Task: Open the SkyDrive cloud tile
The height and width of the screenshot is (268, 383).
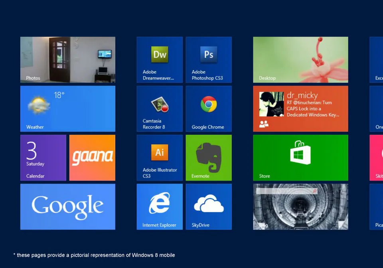Action: tap(209, 207)
